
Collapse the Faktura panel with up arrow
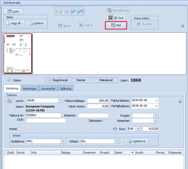180,101
